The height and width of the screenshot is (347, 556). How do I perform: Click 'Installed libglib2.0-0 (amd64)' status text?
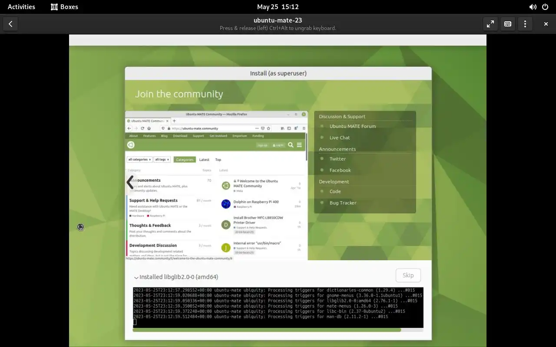coord(179,277)
